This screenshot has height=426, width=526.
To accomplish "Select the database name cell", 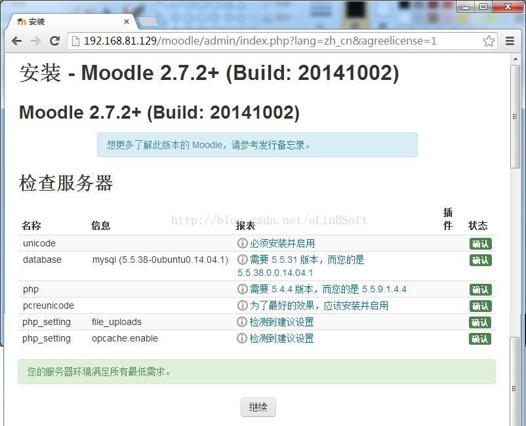I will pos(42,260).
